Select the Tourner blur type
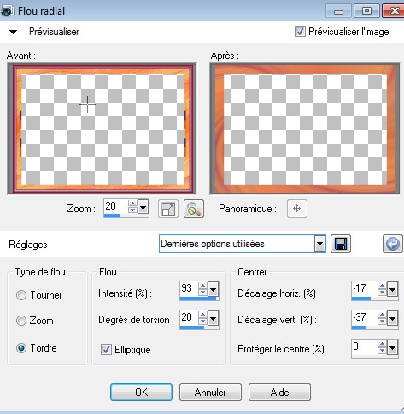 click(x=21, y=295)
